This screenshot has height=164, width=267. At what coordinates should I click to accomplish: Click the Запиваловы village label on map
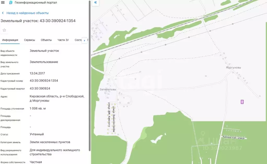click(108, 89)
